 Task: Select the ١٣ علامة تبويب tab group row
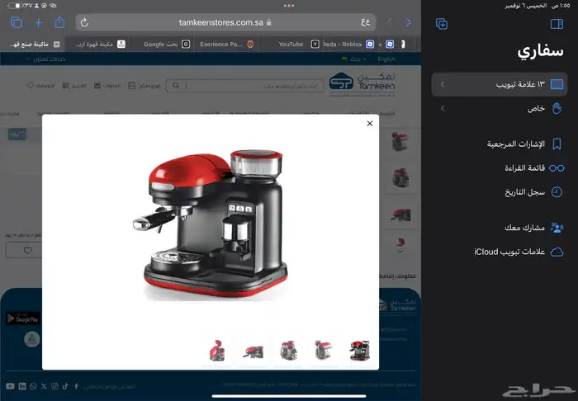coord(500,84)
